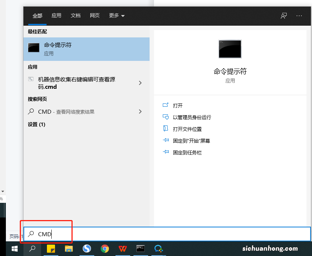Switch to the 网页 tab

(x=95, y=16)
